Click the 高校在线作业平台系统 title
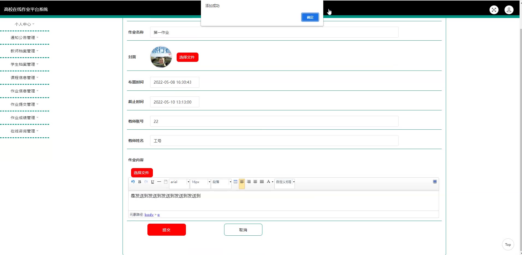 [26, 9]
